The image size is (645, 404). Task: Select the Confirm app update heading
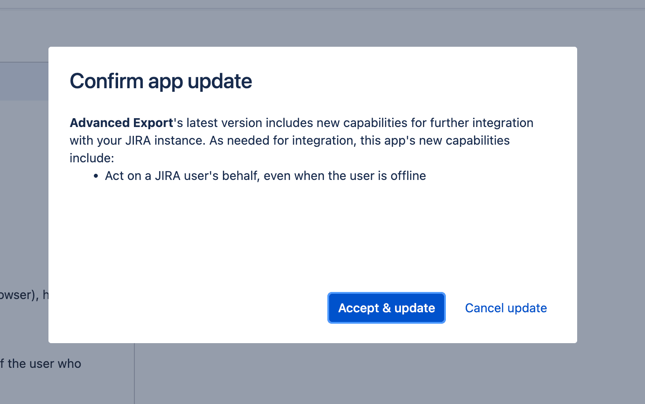point(161,81)
